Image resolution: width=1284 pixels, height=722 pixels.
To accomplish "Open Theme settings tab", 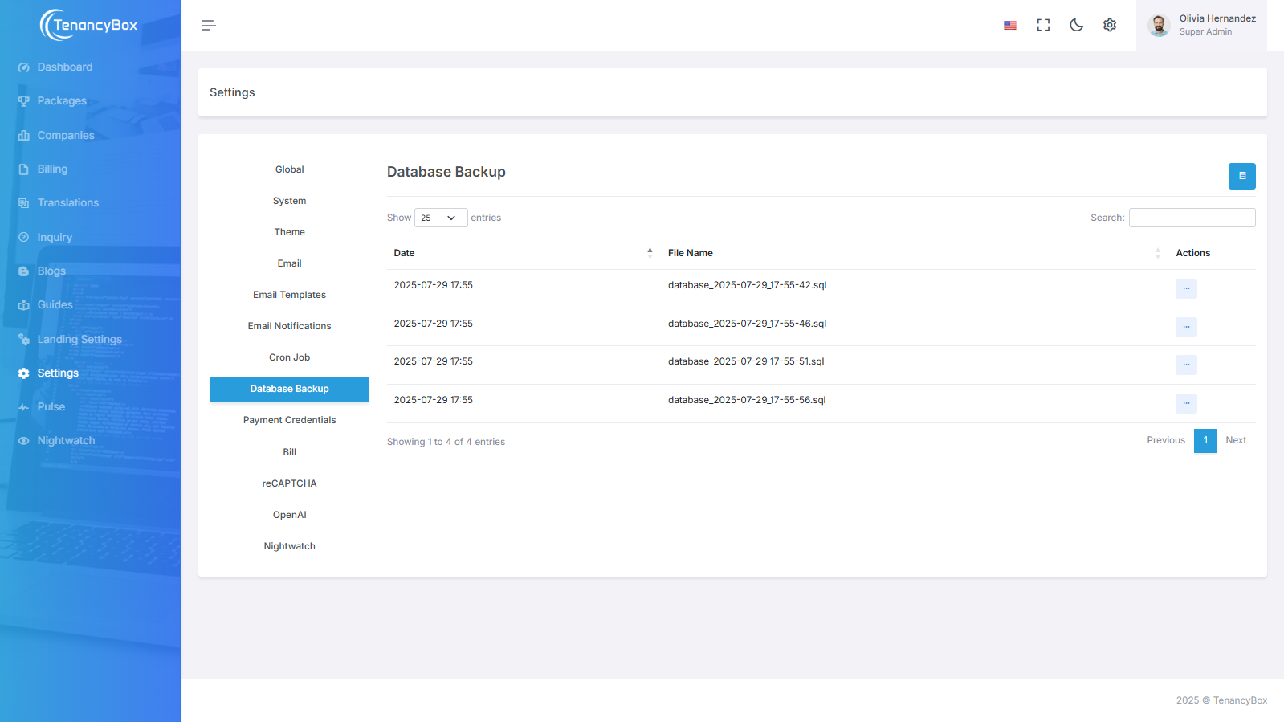I will tap(289, 232).
